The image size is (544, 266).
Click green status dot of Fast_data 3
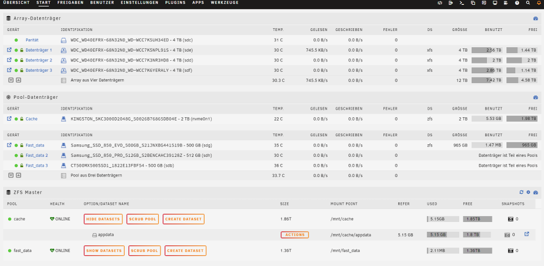coord(16,166)
